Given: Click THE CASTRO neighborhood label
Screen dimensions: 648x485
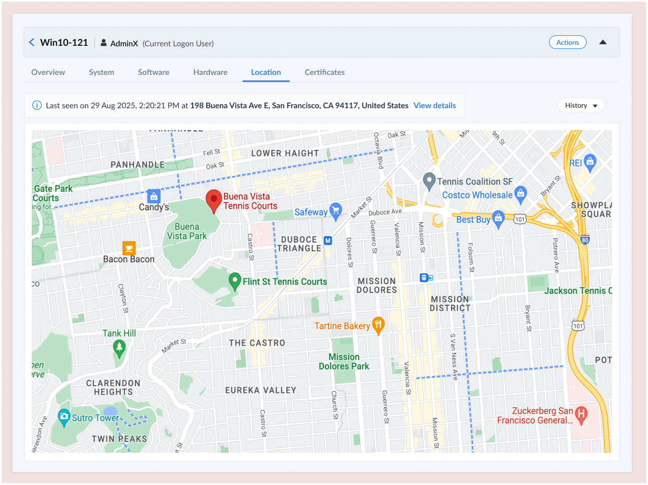Looking at the screenshot, I should (x=257, y=343).
